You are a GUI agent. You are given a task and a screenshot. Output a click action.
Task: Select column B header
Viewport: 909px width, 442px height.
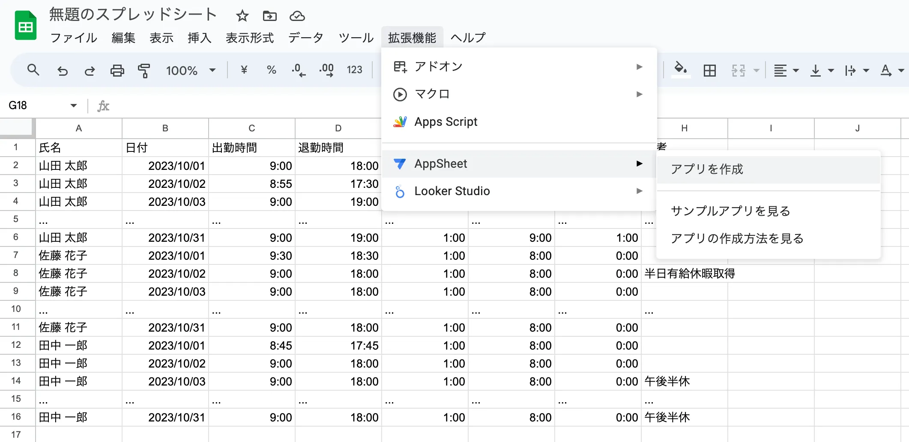click(x=165, y=128)
